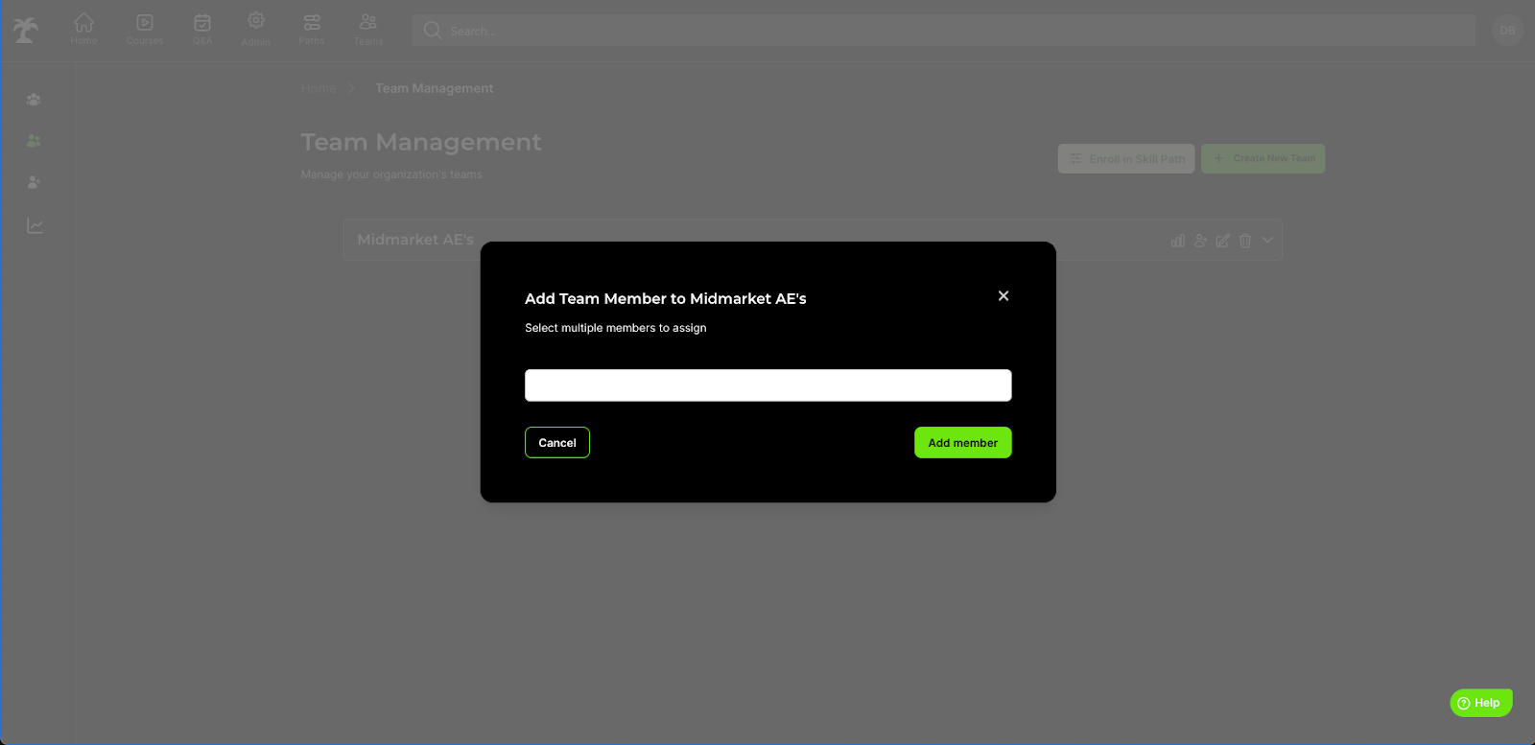Cancel adding a team member

tap(557, 442)
